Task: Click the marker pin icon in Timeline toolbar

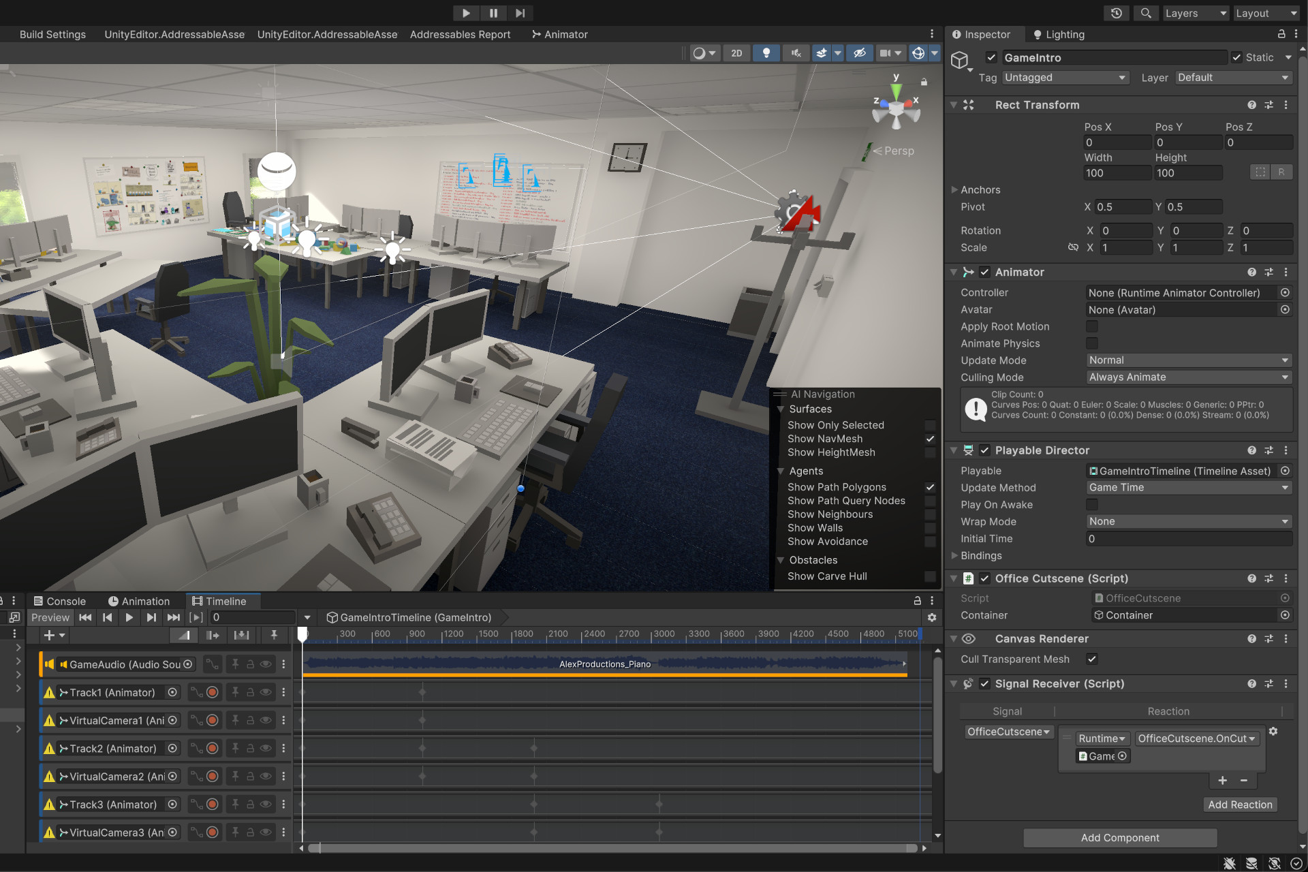Action: [274, 634]
